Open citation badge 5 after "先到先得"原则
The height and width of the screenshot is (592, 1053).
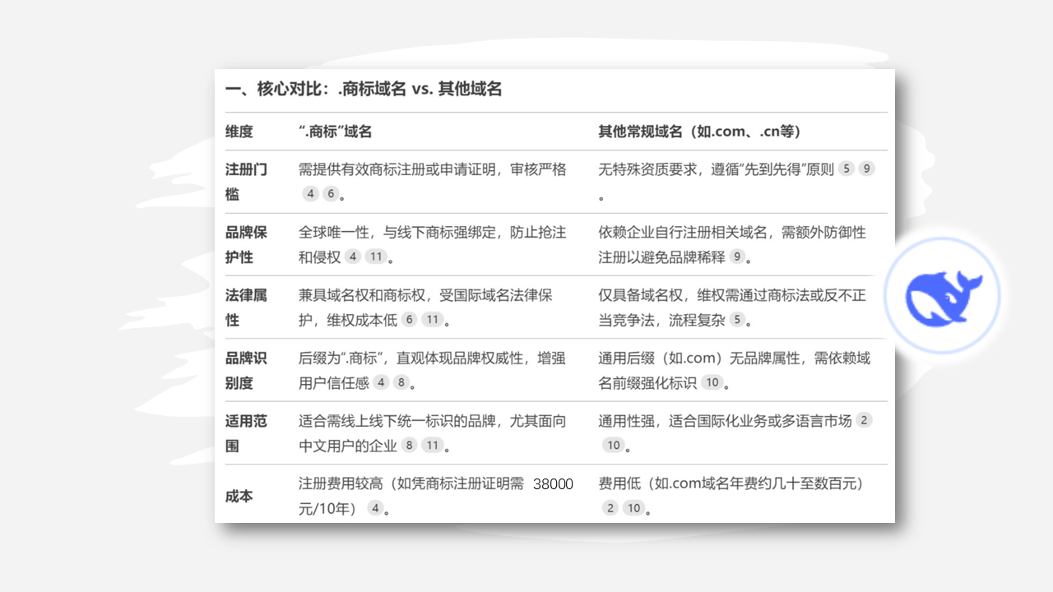(846, 168)
